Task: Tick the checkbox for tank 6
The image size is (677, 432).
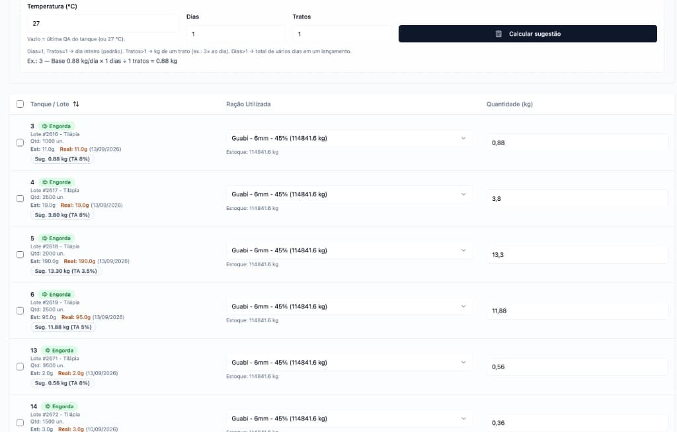Action: point(20,310)
